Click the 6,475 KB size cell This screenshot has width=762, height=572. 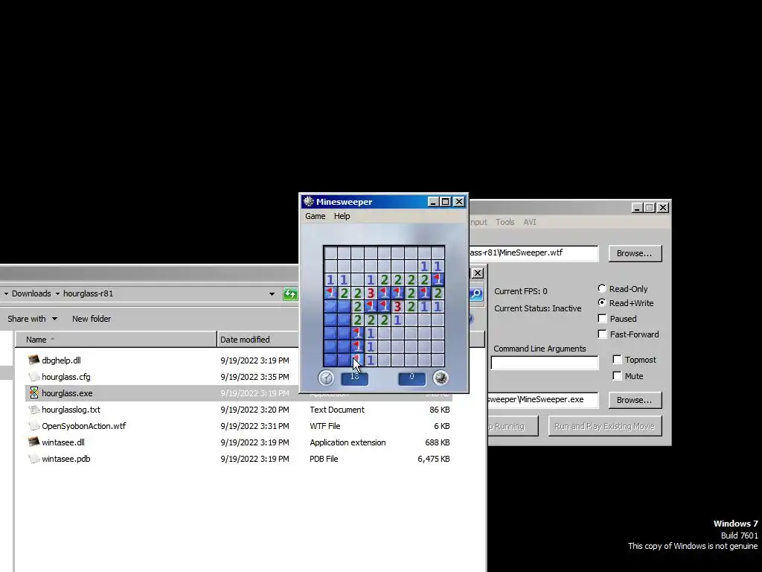tap(434, 459)
